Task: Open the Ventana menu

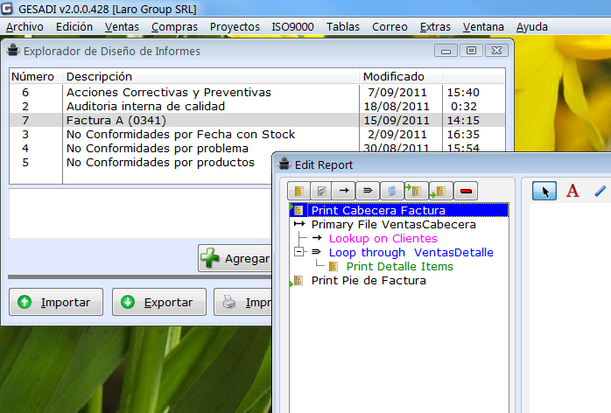Action: 483,27
